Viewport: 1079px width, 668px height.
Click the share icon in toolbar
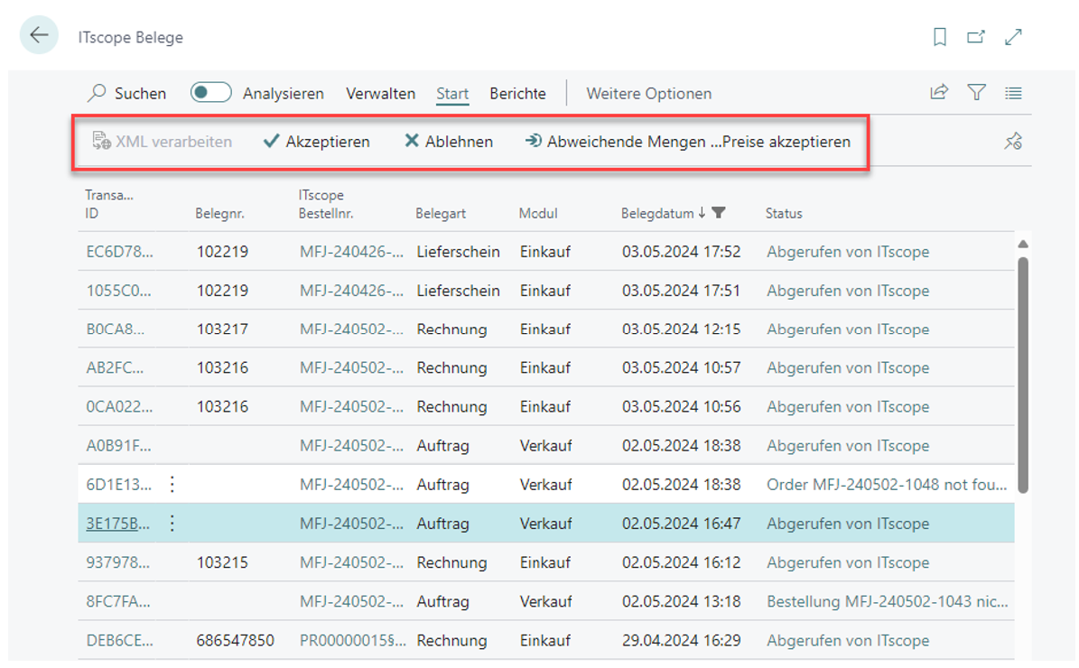(939, 92)
